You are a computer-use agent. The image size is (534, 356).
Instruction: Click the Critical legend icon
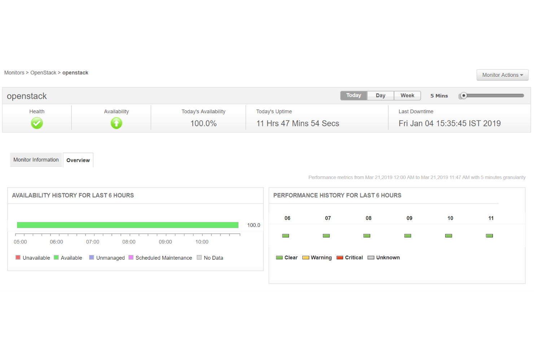pos(340,257)
